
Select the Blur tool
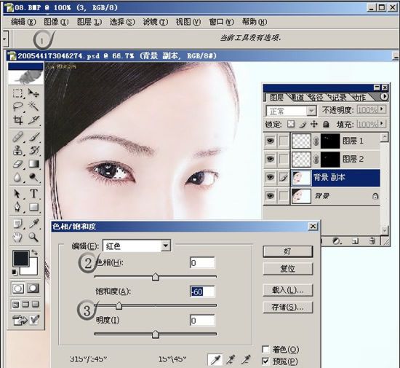tap(17, 177)
